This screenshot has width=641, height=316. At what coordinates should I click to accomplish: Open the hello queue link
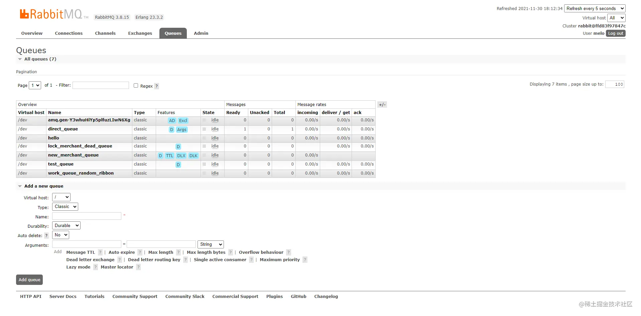click(x=53, y=138)
